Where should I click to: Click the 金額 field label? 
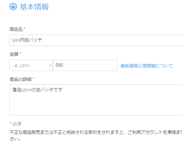(x=14, y=54)
